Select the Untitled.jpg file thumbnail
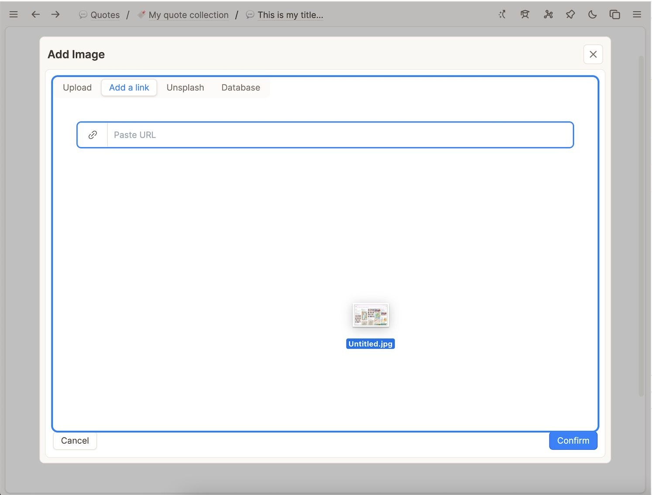Viewport: 652px width, 495px height. tap(371, 315)
